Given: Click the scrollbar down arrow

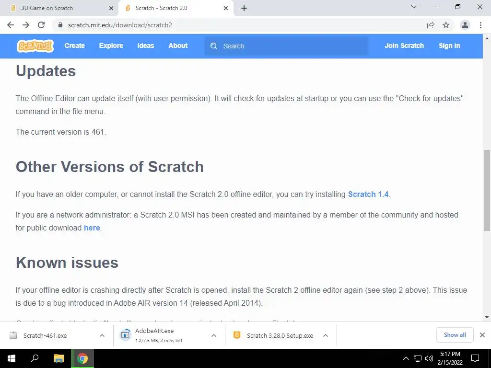Looking at the screenshot, I should coord(487,317).
